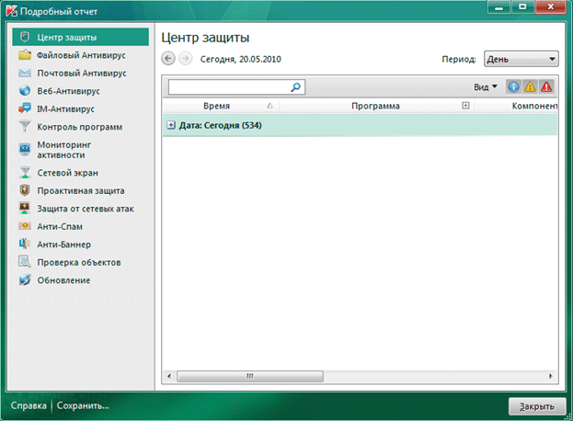Click the Закрыть button
Screen dimensions: 573x421
click(x=537, y=406)
